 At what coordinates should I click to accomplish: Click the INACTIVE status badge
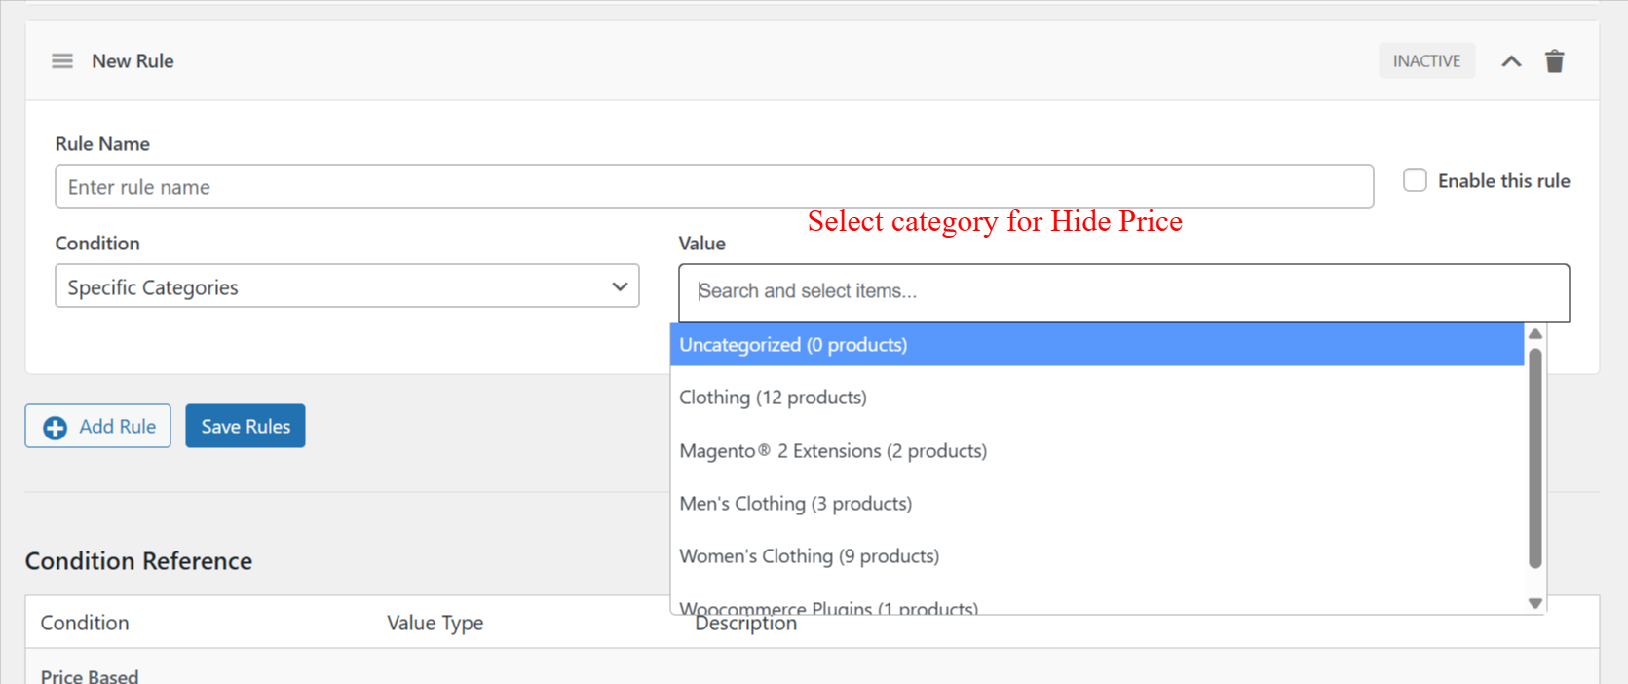point(1426,60)
